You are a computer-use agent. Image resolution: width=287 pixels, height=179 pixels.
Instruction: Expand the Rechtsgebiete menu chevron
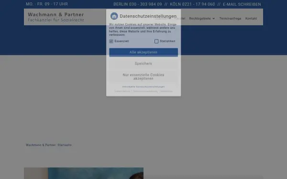pos(213,19)
